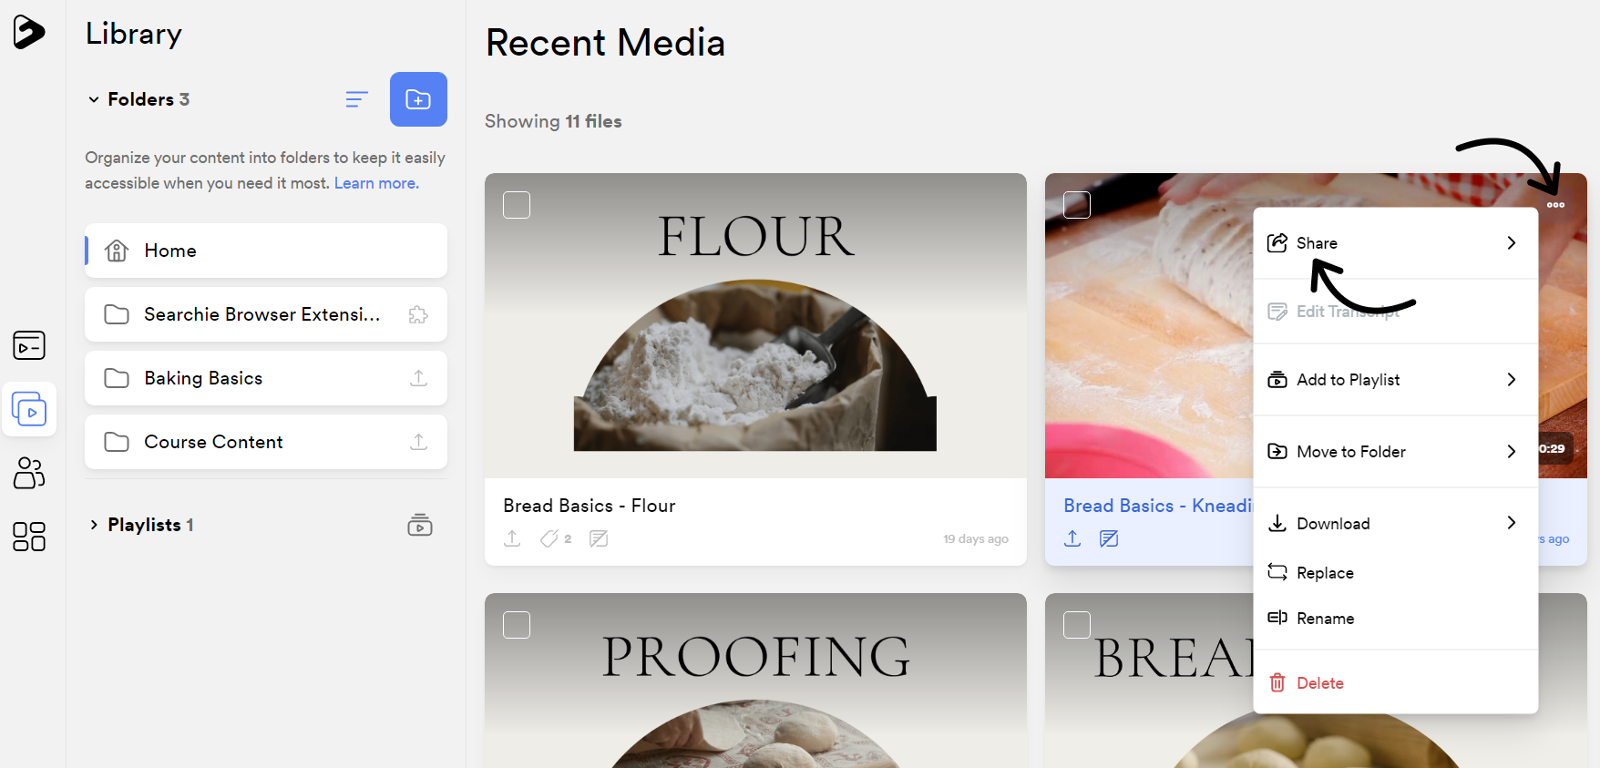
Task: Click the three-dots menu on Kneading card
Action: point(1556,205)
